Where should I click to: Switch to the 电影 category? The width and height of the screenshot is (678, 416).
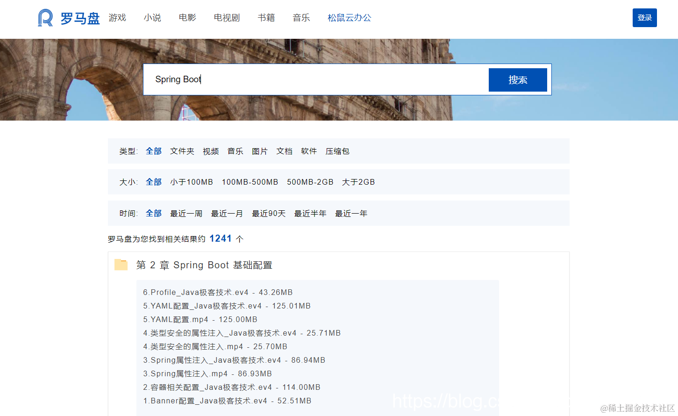pyautogui.click(x=187, y=18)
